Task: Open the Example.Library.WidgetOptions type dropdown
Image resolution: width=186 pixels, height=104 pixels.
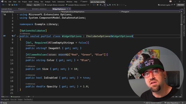Action: [x=91, y=12]
